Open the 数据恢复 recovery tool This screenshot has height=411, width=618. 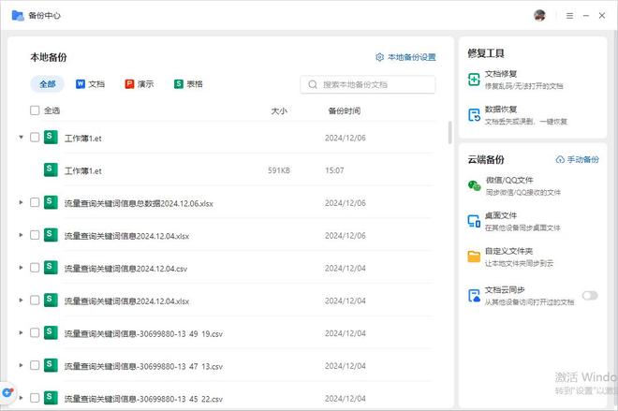click(x=518, y=115)
